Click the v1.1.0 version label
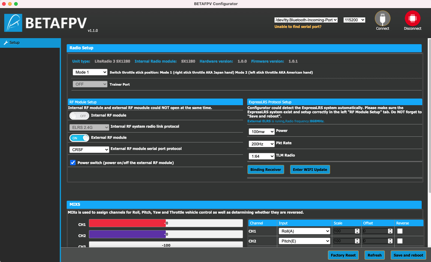431x262 pixels. tap(93, 31)
